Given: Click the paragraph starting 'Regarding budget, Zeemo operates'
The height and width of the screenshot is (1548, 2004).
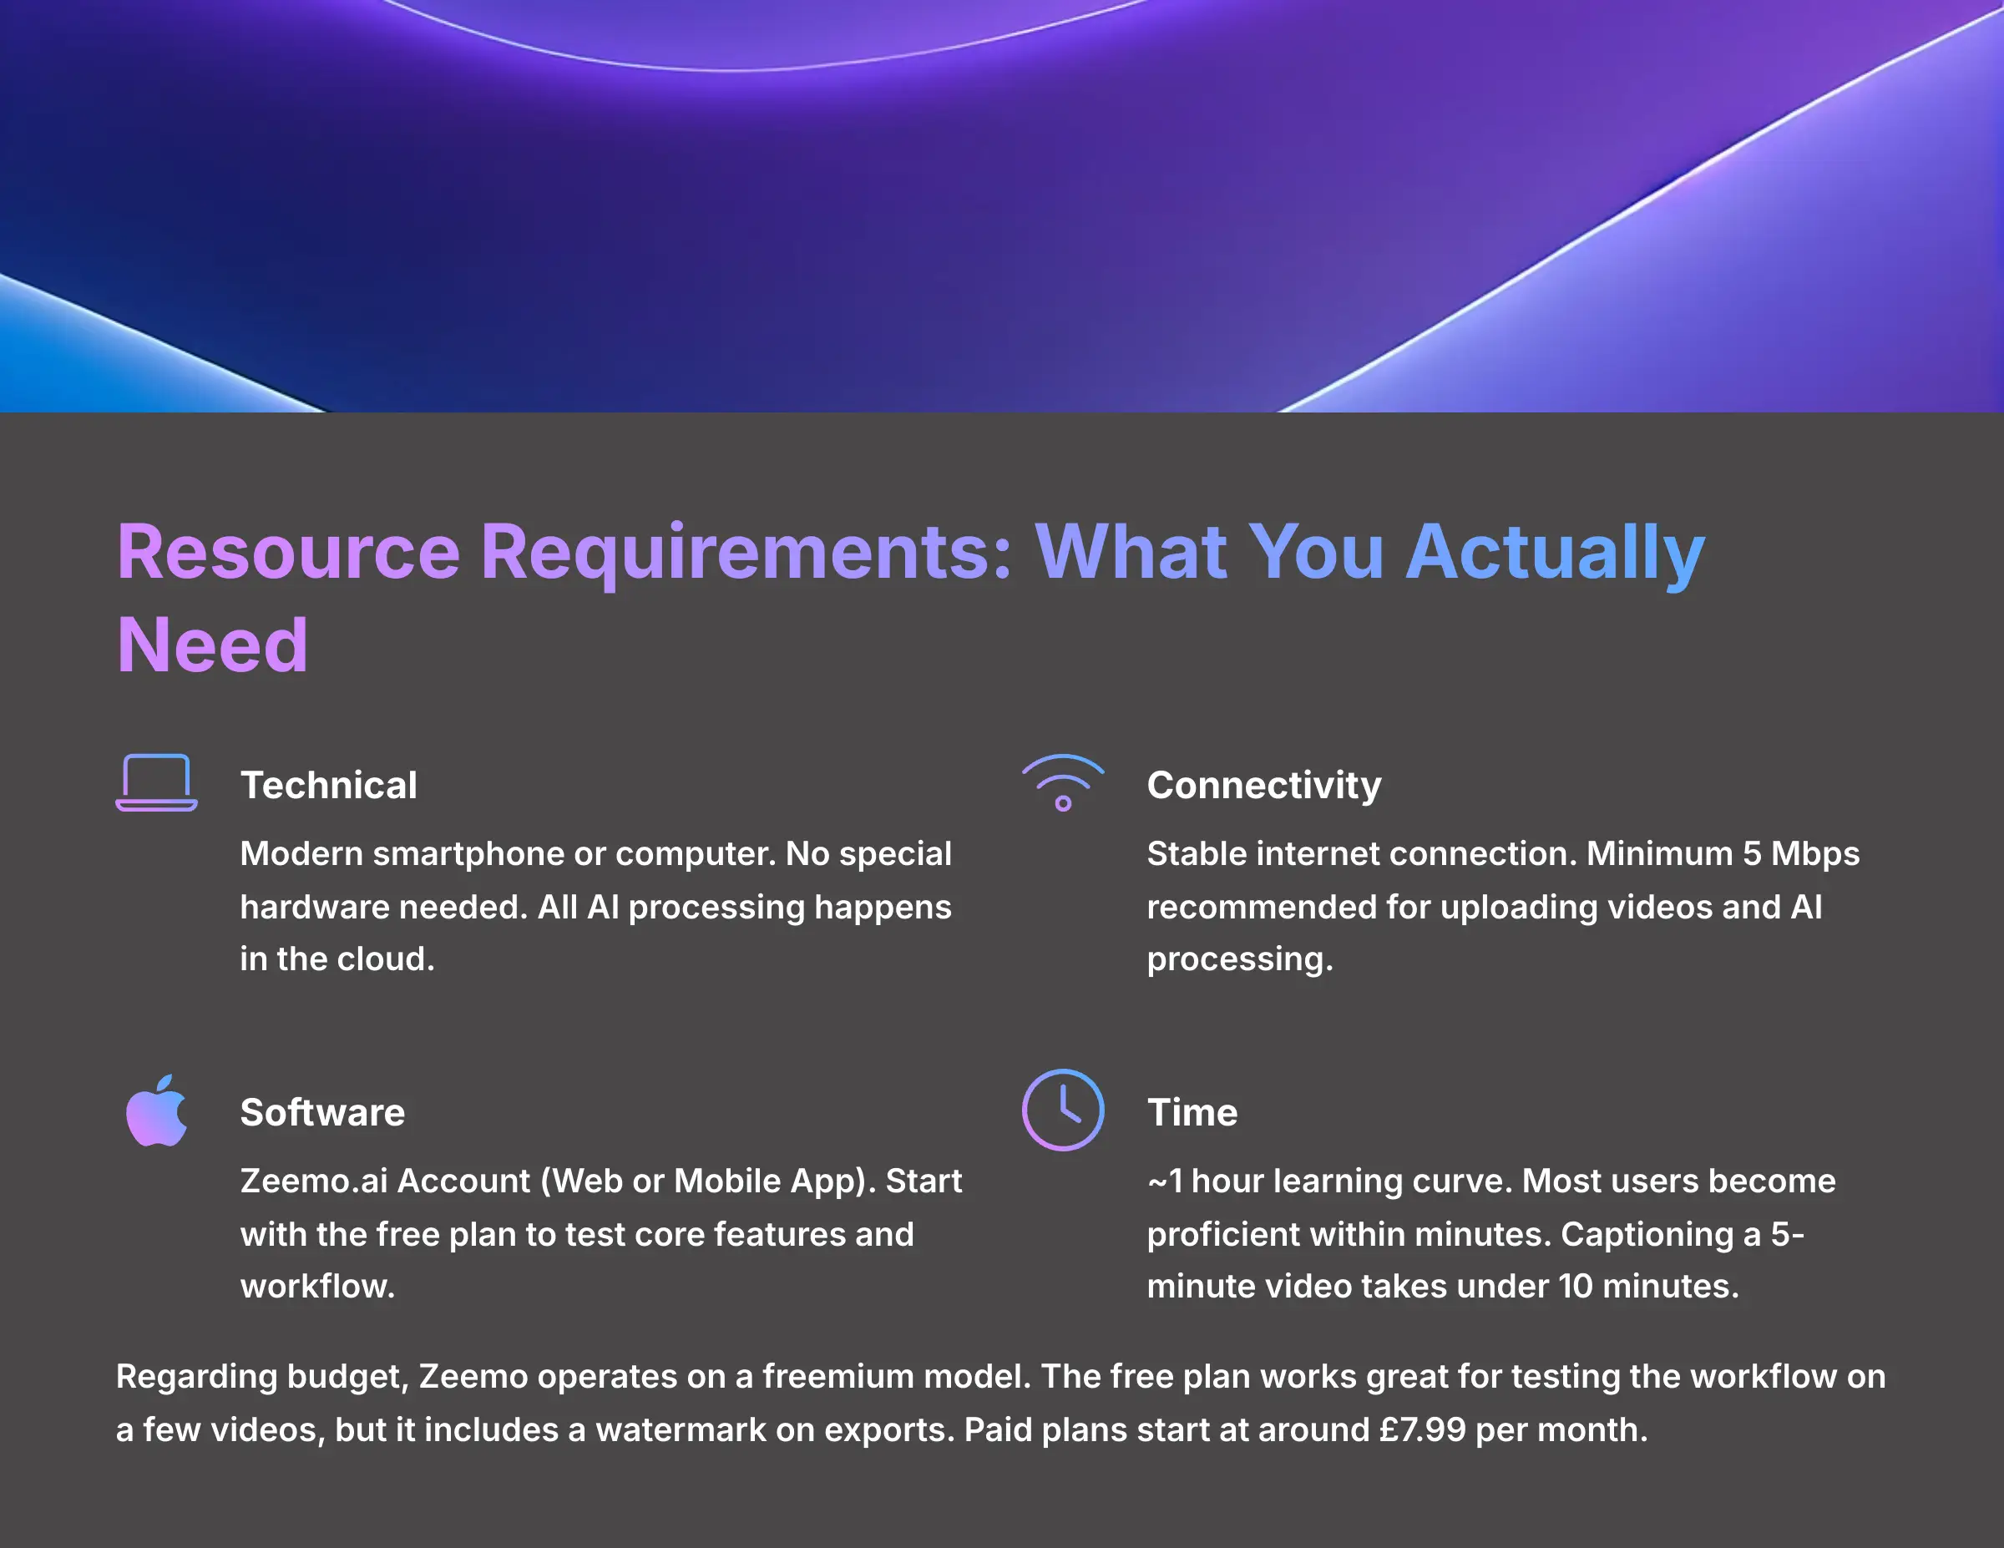Looking at the screenshot, I should [x=1001, y=1403].
